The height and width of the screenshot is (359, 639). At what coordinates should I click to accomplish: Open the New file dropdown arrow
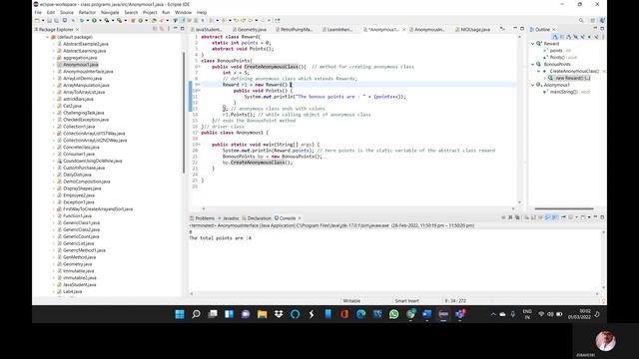pos(42,20)
